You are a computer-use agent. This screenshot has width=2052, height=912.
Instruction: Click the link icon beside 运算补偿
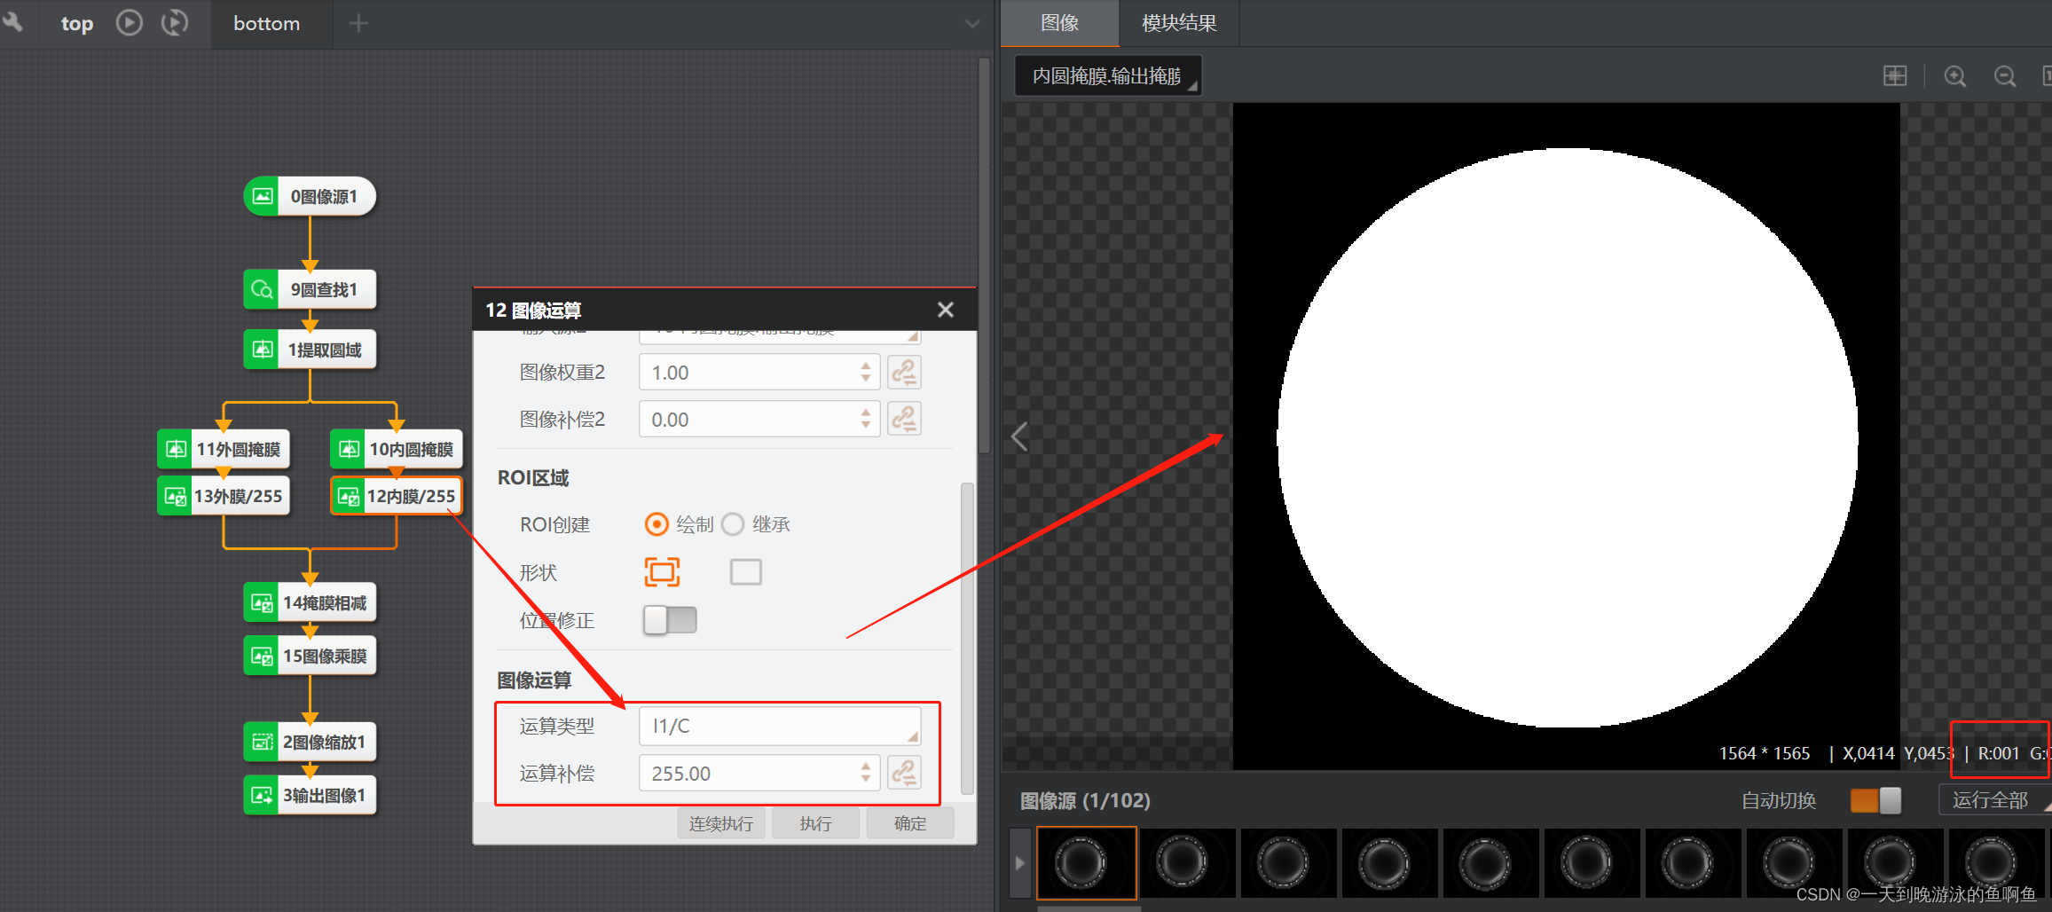click(904, 773)
